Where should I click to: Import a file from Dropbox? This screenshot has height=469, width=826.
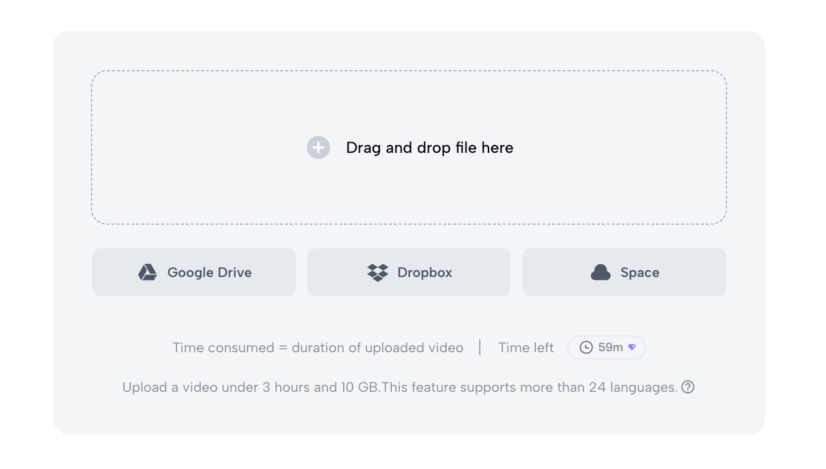point(409,272)
